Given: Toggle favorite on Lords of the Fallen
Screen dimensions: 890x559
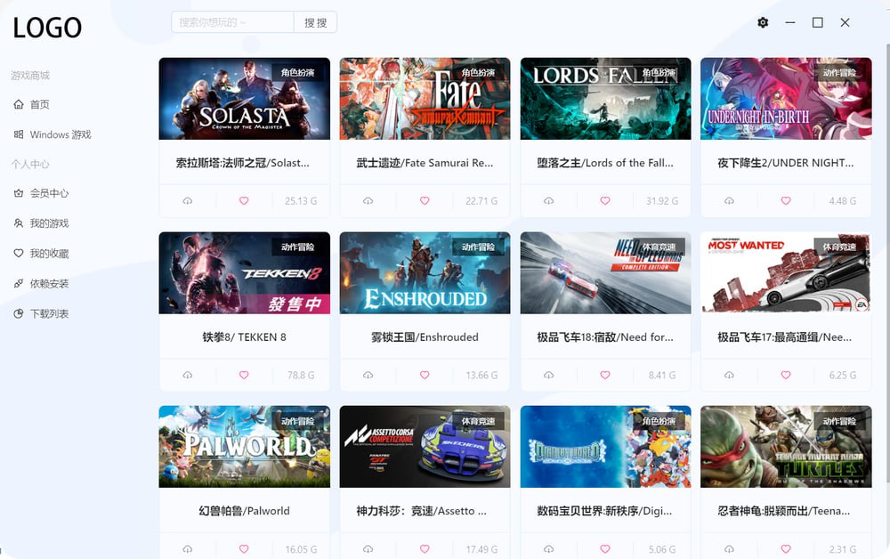Looking at the screenshot, I should (604, 201).
